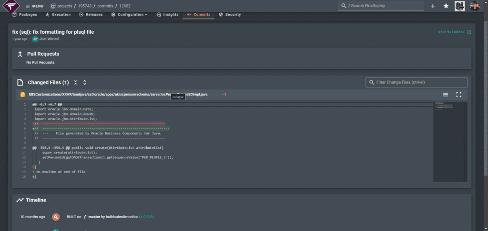This screenshot has height=231, width=488.
Task: Click master branch name in timeline
Action: (94, 217)
